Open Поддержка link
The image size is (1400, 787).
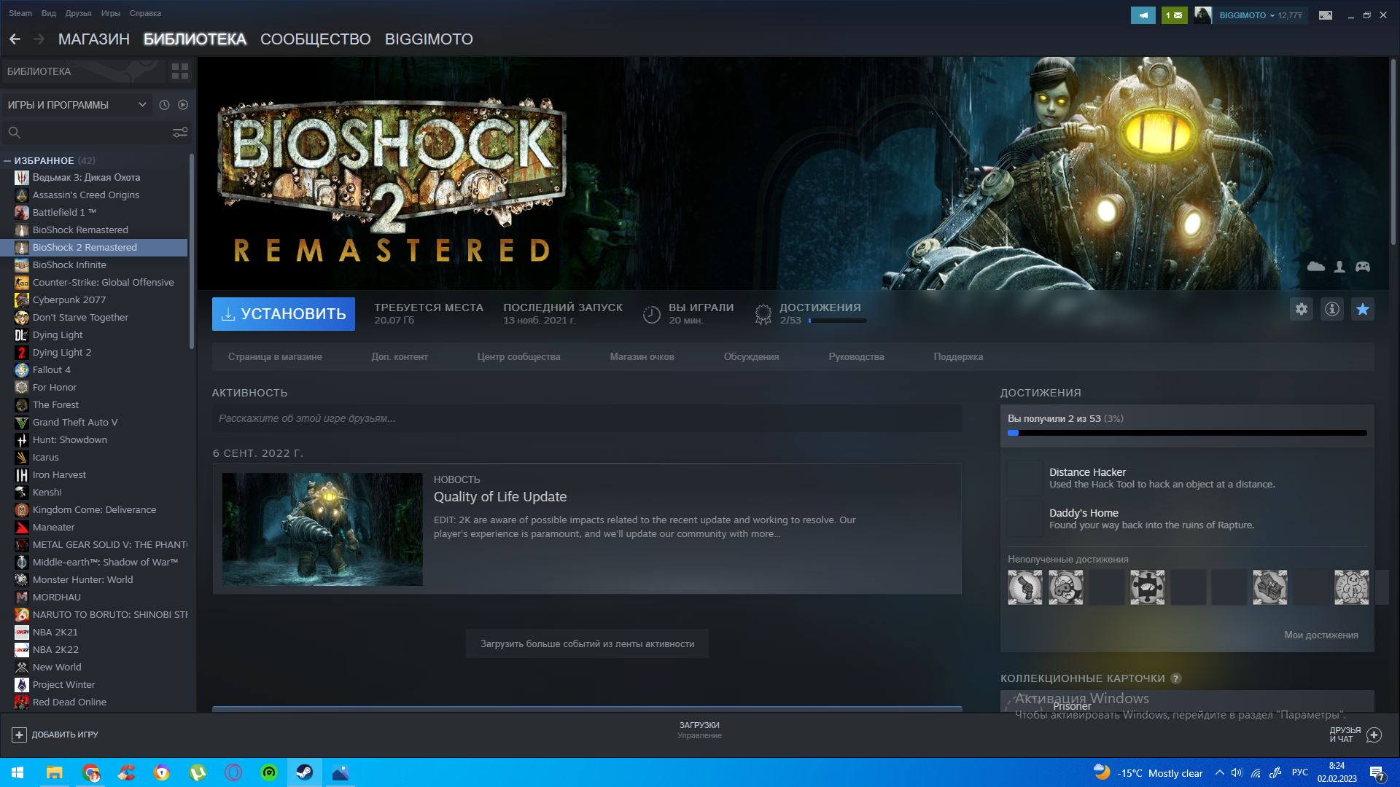click(958, 357)
